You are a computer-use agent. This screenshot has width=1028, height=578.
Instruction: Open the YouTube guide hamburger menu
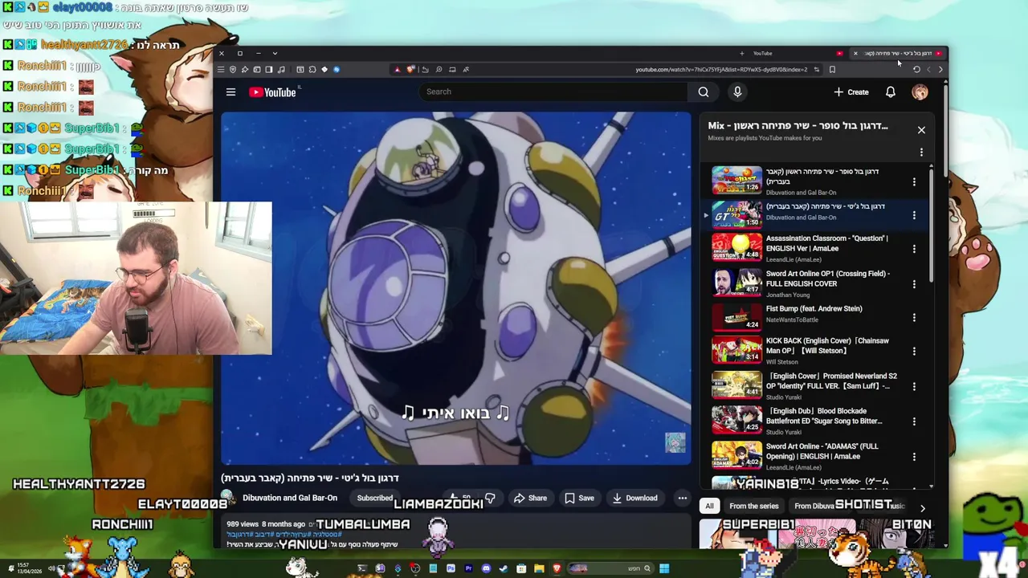(x=230, y=92)
